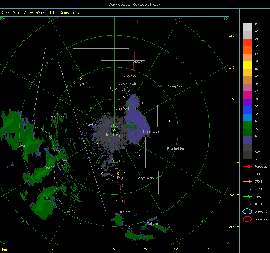Click the yellow radar site marker at map center

coord(115,131)
